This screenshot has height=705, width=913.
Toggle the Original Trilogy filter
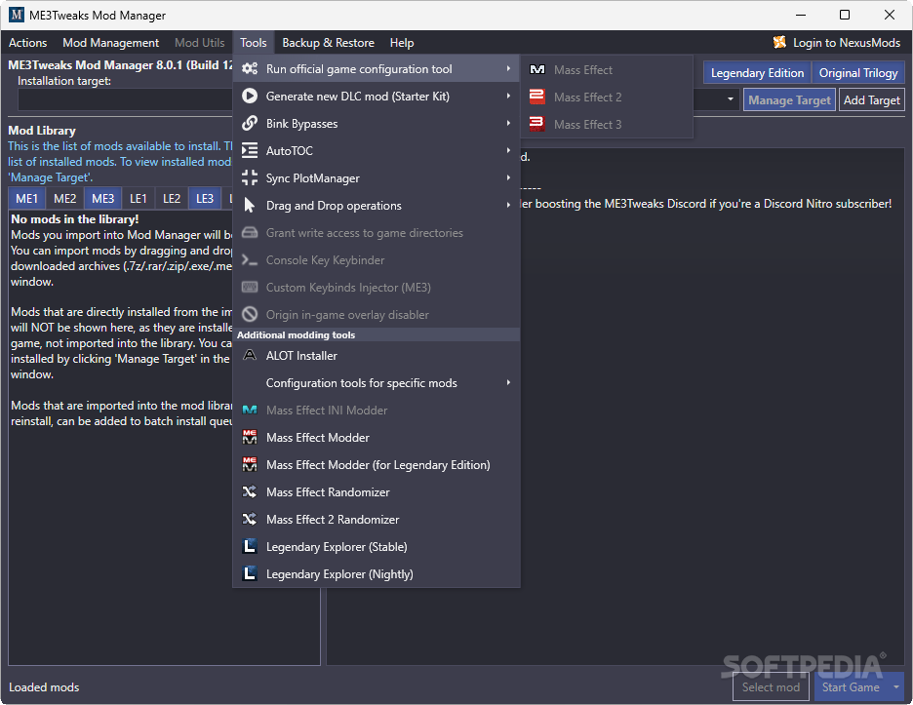click(858, 73)
